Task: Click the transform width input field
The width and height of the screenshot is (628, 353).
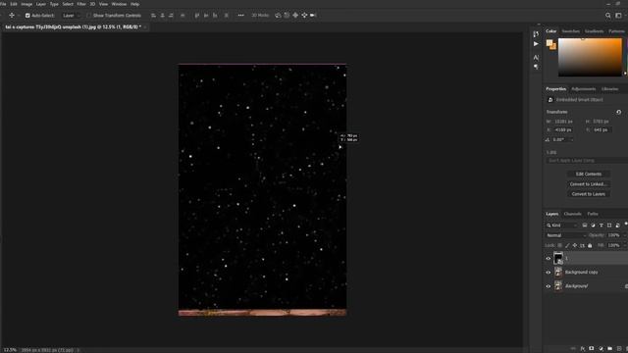Action: click(563, 122)
